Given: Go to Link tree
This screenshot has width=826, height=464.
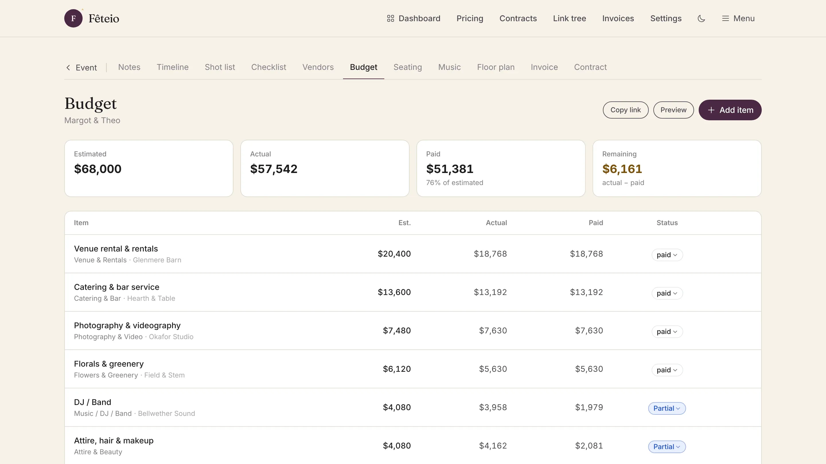Looking at the screenshot, I should point(570,19).
